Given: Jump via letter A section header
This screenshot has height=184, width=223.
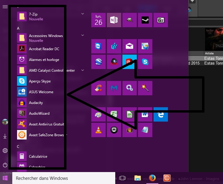Looking at the screenshot, I should tap(18, 28).
